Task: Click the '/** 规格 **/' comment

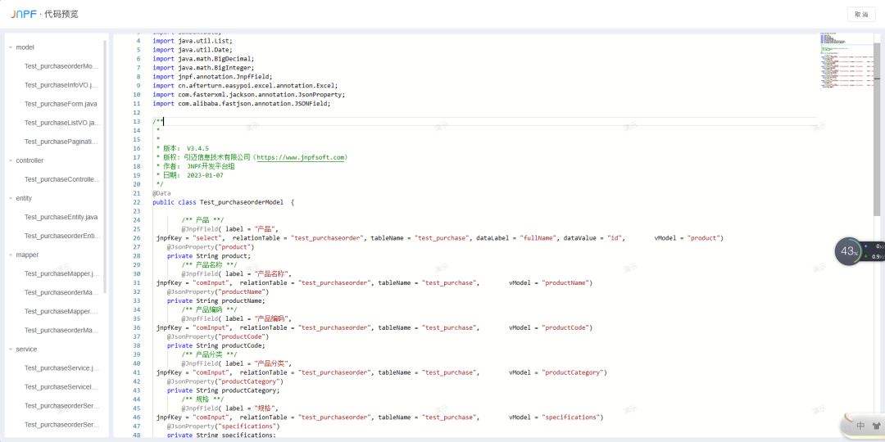Action: (202, 399)
